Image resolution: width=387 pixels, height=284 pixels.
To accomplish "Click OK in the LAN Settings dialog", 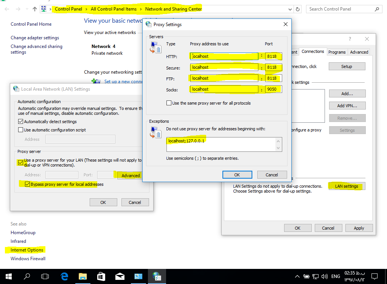I will (103, 202).
